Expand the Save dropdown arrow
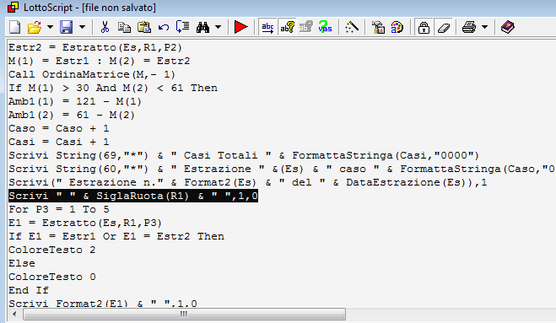This screenshot has width=556, height=323. tap(82, 27)
